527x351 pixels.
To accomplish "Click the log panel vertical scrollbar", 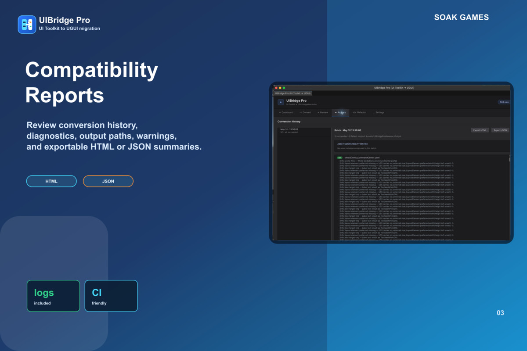I will click(509, 197).
